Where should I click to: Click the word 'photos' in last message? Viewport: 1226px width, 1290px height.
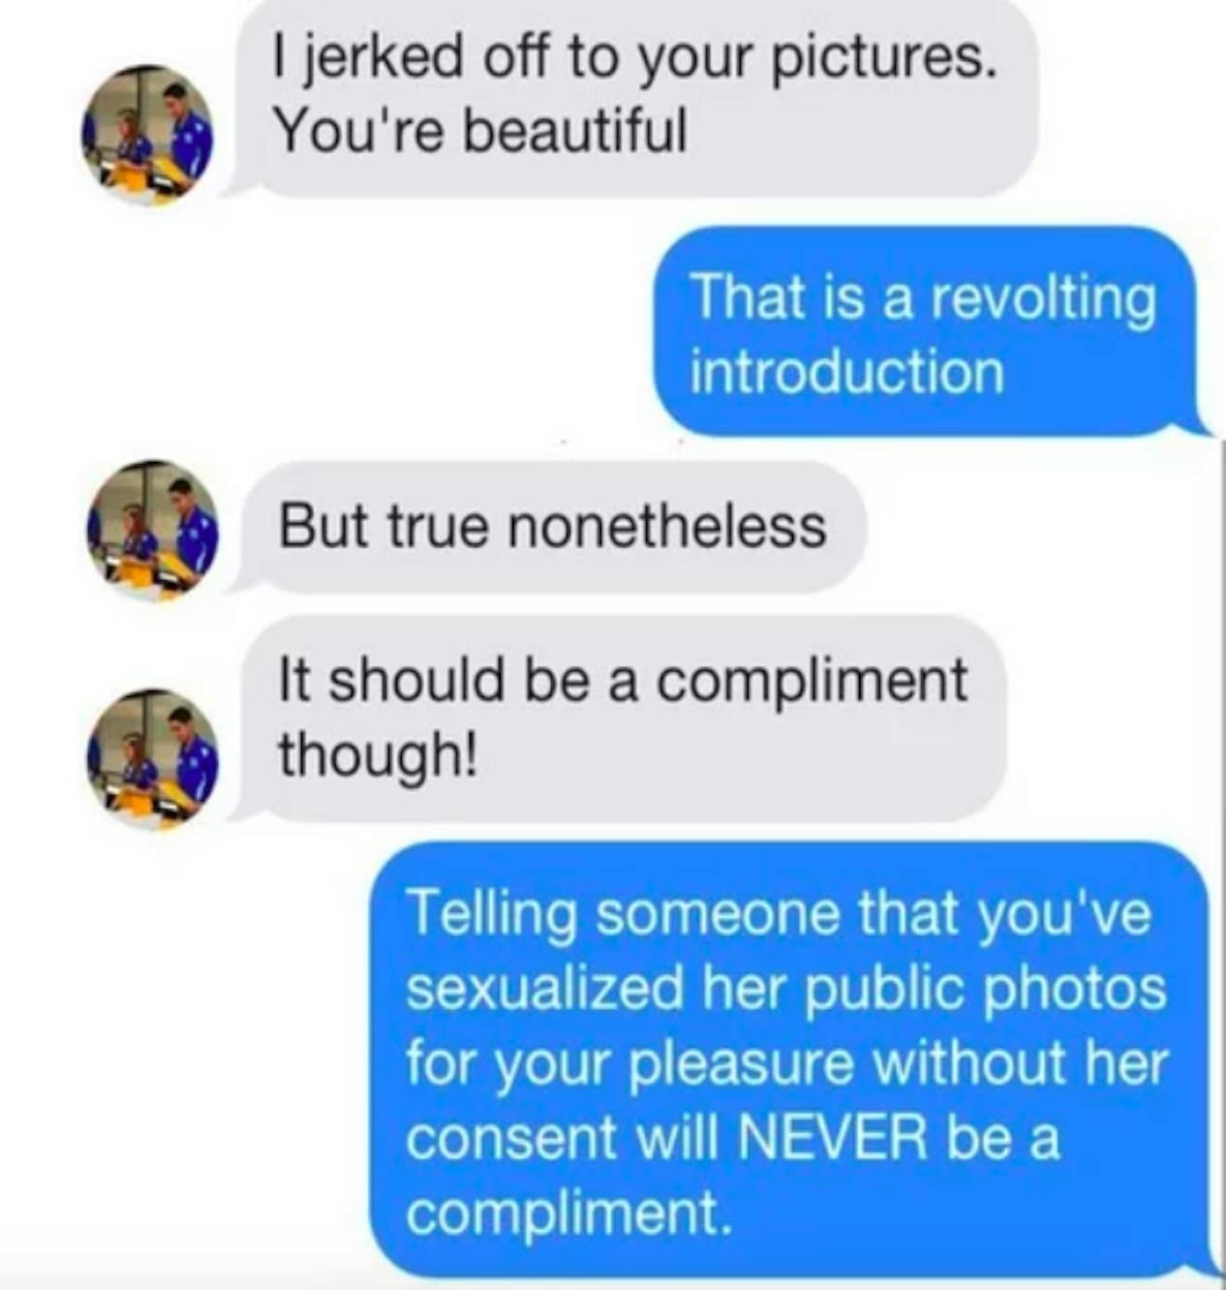coord(1077,990)
